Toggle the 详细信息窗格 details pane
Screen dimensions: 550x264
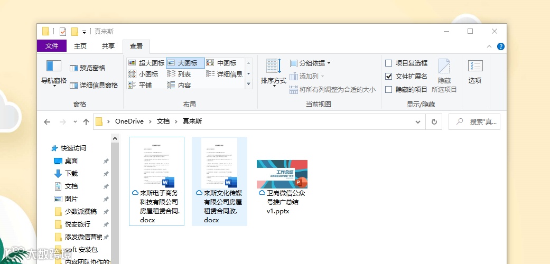pos(94,85)
